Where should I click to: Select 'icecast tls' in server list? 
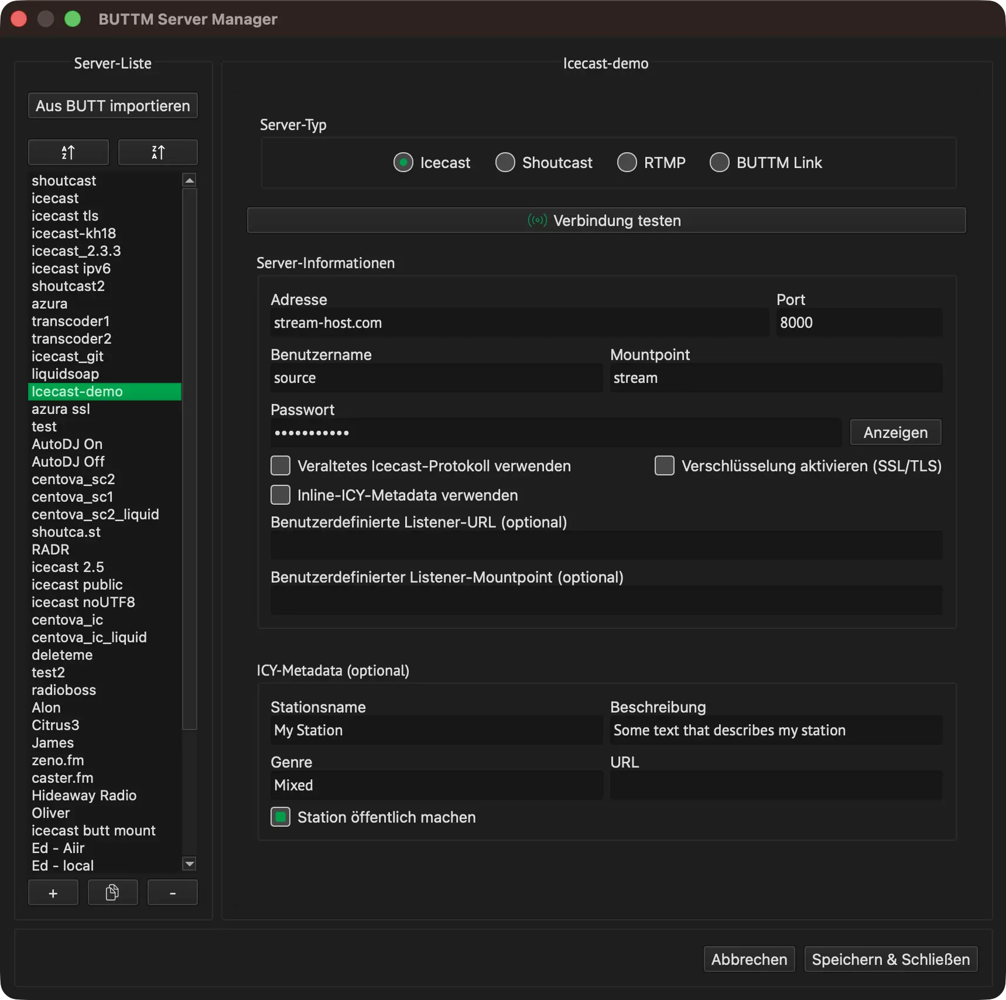105,215
